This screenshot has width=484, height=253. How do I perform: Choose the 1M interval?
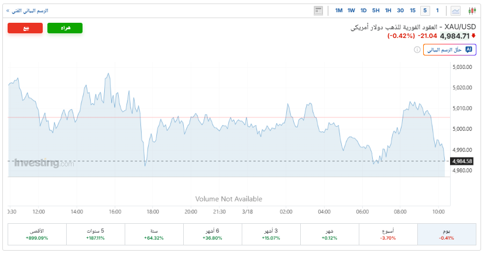click(339, 11)
